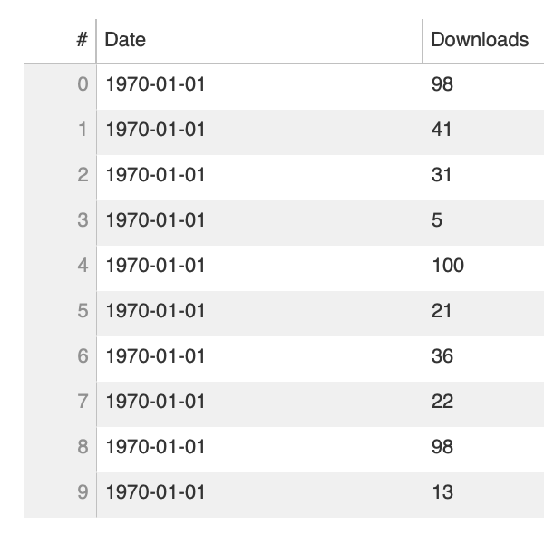Select row index 2

coord(83,175)
